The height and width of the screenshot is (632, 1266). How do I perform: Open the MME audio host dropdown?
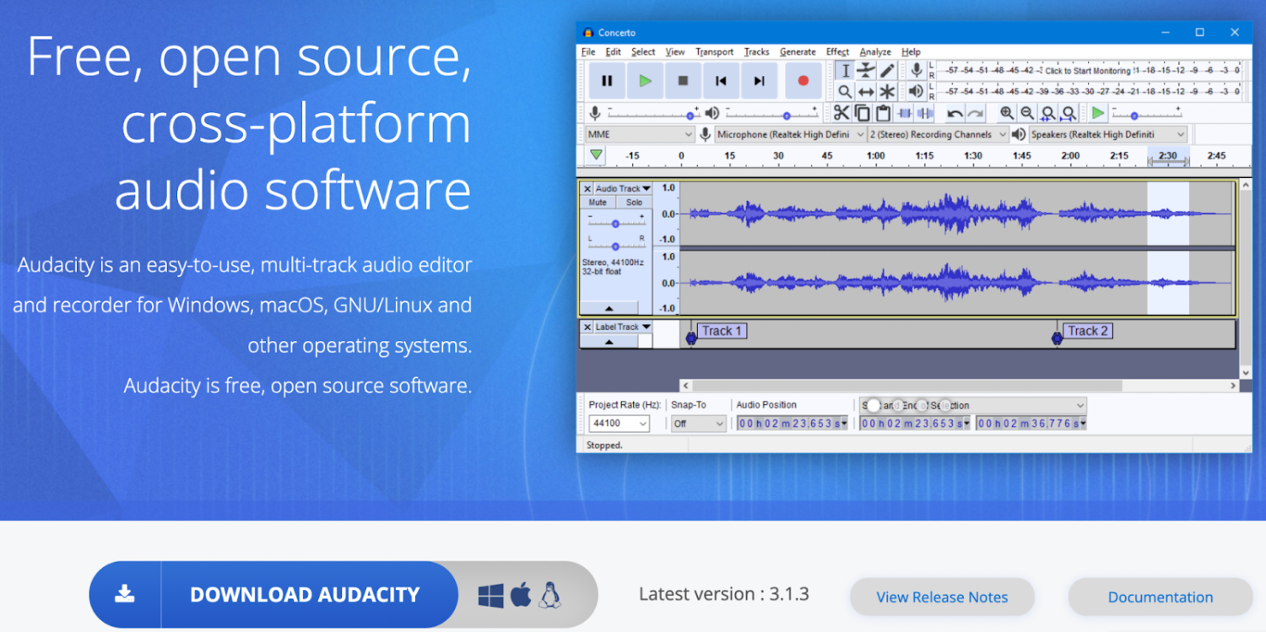tap(639, 134)
